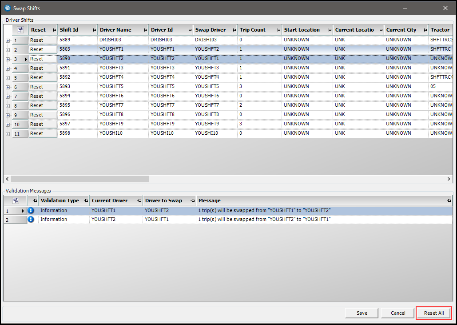The width and height of the screenshot is (457, 325).
Task: Pin the Current Driver column
Action: pyautogui.click(x=139, y=201)
